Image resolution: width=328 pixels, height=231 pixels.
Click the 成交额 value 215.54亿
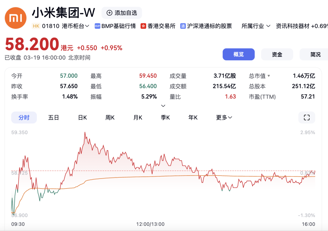(224, 86)
